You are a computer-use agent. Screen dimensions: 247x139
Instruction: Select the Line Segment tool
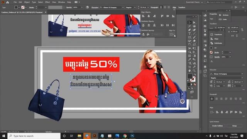tap(194, 34)
